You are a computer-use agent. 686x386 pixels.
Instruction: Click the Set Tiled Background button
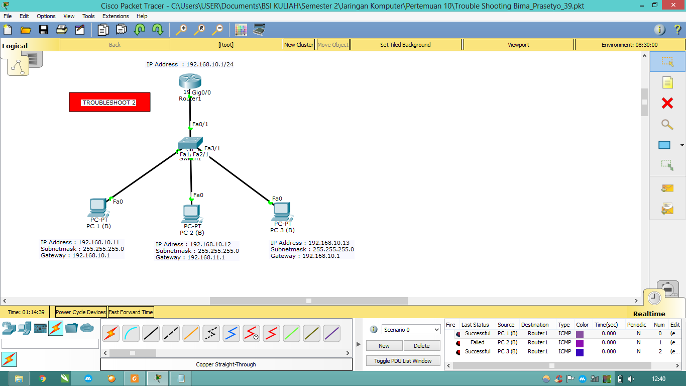point(406,45)
